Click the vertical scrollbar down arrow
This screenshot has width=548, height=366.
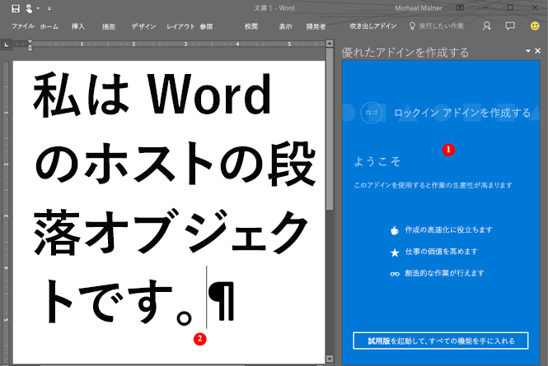330,359
